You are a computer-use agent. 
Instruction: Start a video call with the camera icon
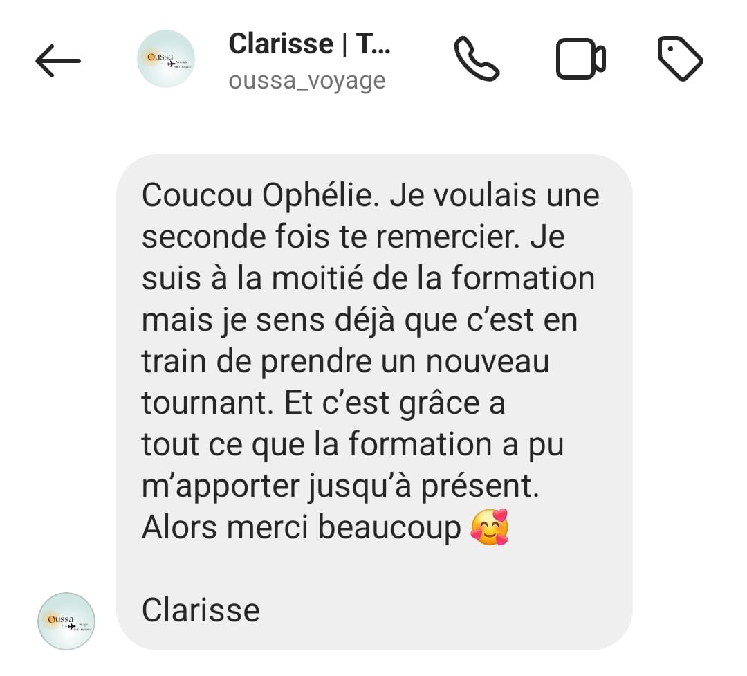click(x=581, y=59)
